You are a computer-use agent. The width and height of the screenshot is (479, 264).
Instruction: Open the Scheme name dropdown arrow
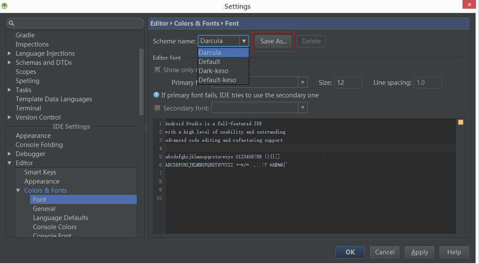pyautogui.click(x=244, y=41)
